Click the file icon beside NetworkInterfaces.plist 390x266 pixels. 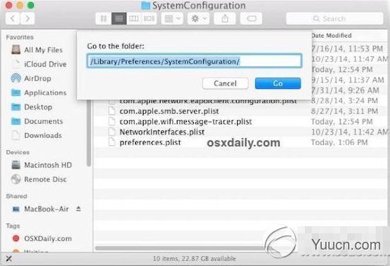click(x=112, y=132)
